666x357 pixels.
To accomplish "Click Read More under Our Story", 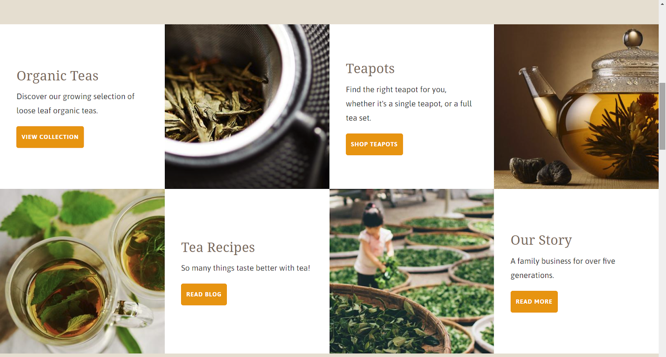I will [534, 302].
